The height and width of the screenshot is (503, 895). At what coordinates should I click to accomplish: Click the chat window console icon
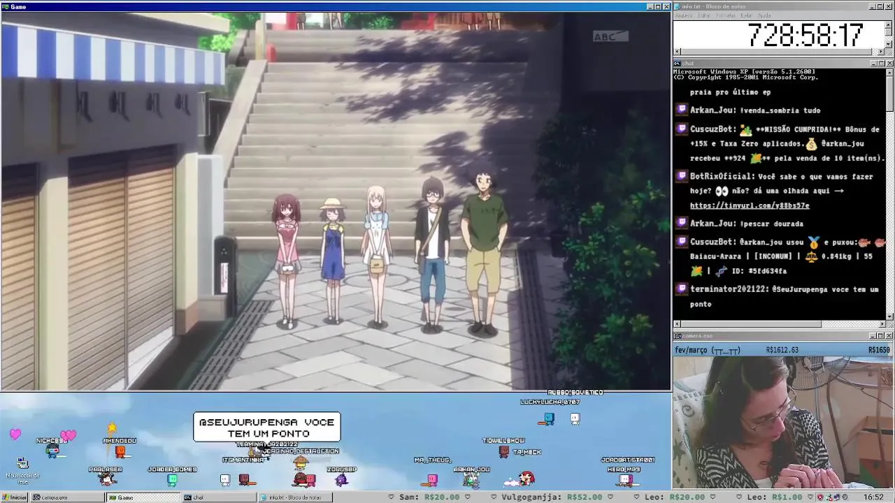[x=678, y=64]
